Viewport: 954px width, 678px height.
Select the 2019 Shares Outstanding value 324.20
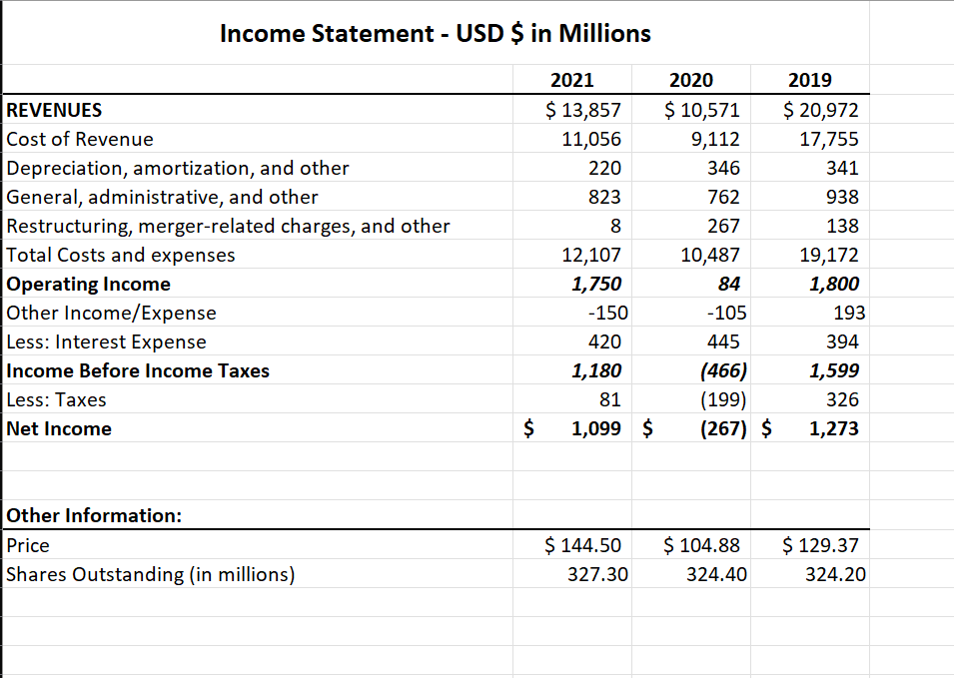point(834,574)
